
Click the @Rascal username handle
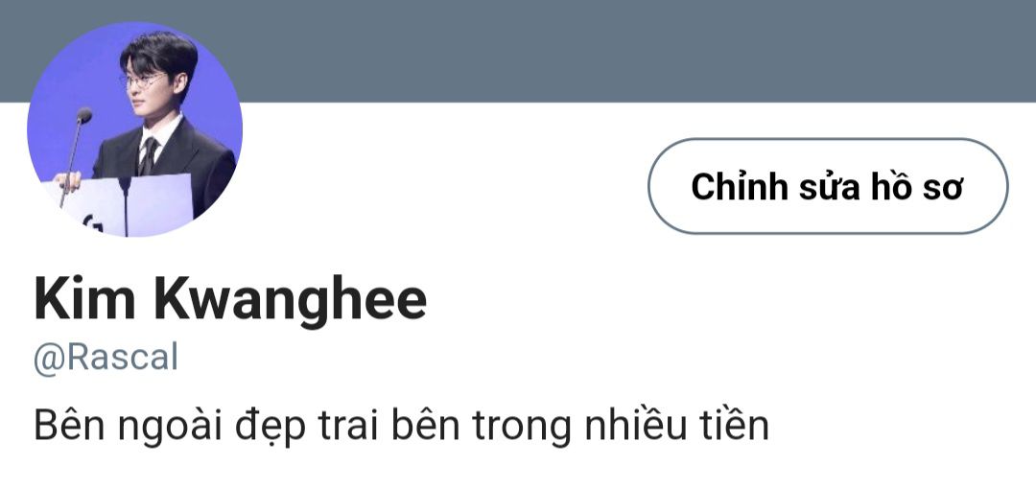click(x=106, y=359)
